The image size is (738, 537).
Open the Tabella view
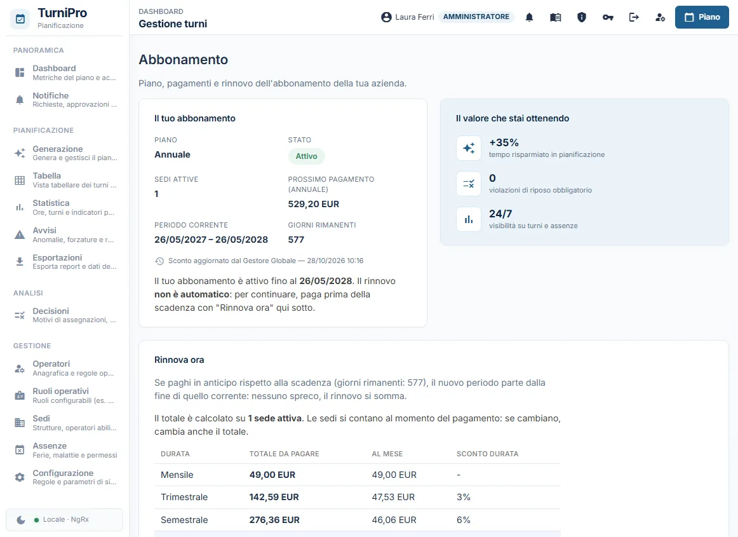tap(65, 180)
